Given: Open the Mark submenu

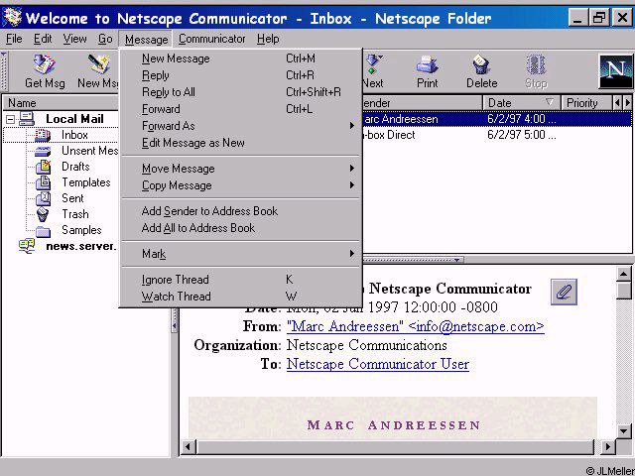Looking at the screenshot, I should point(240,254).
